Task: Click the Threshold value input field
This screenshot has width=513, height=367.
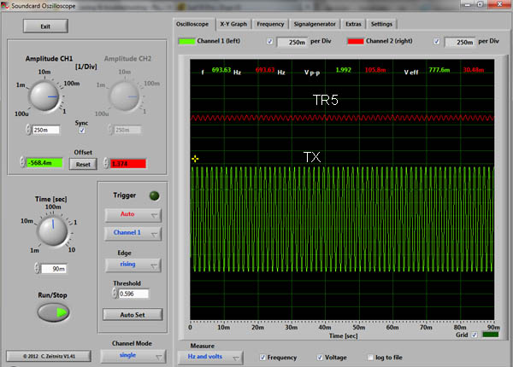Action: (x=133, y=294)
